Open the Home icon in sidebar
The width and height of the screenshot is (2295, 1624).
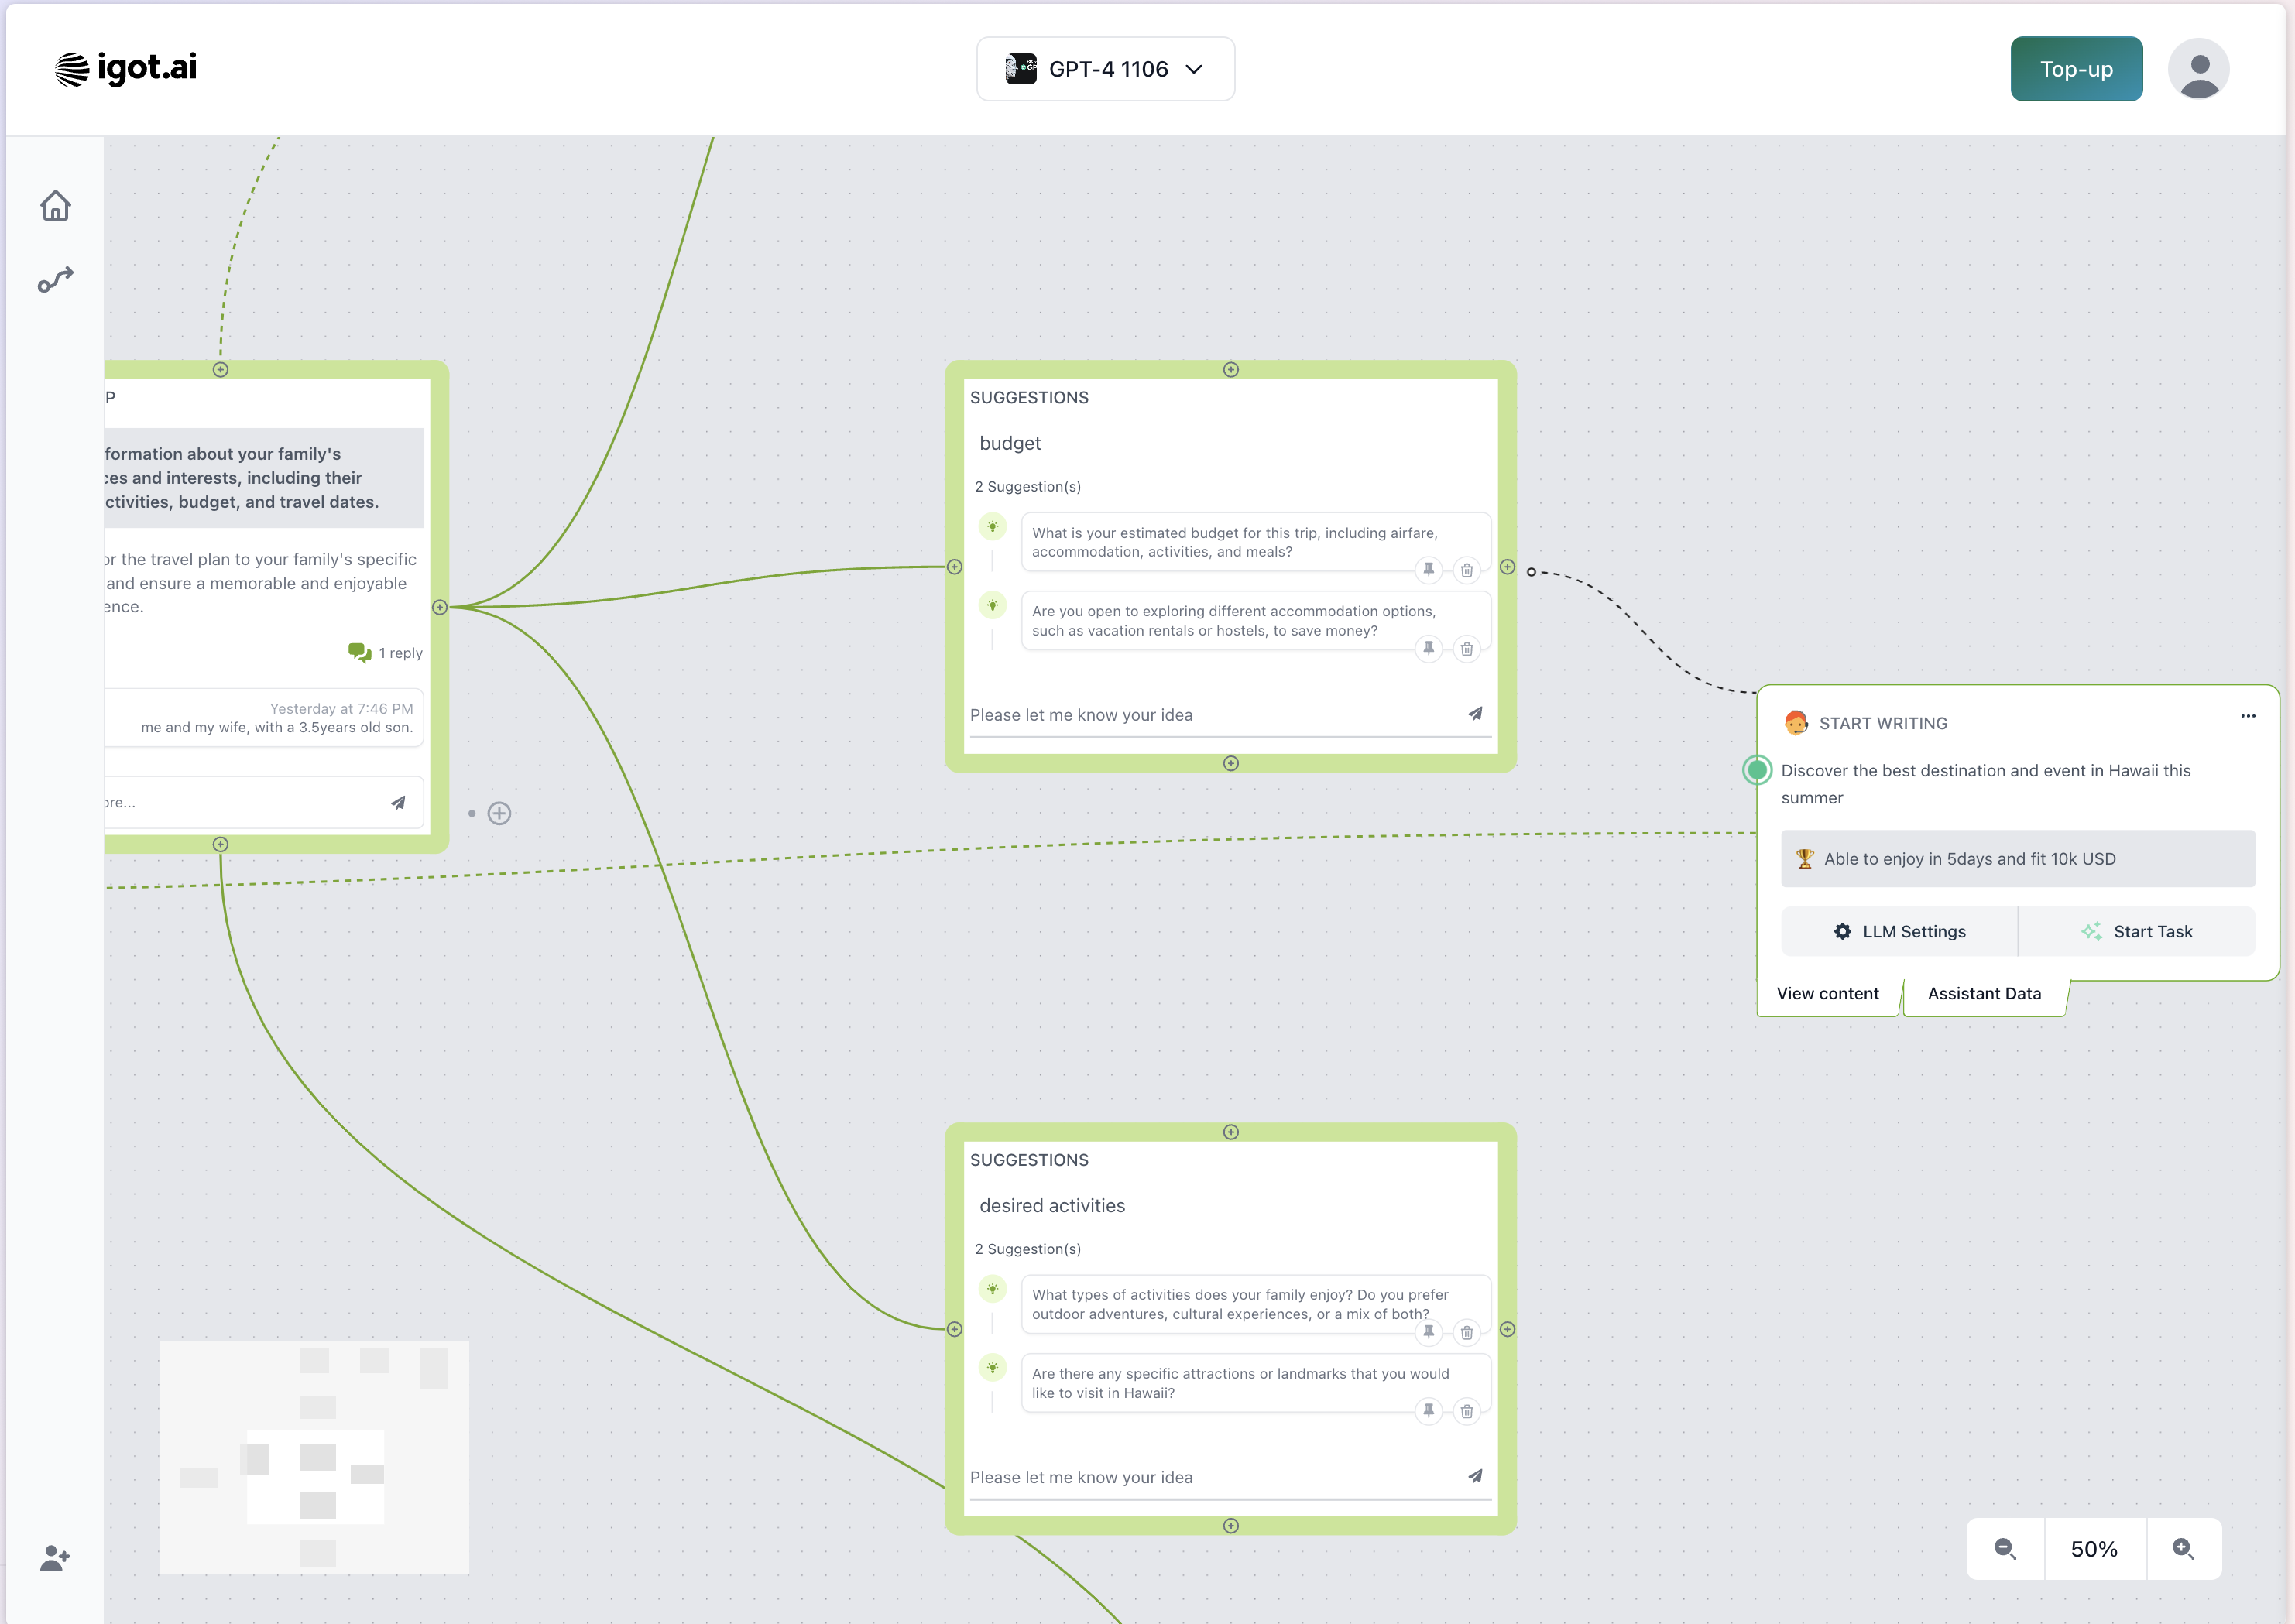(x=55, y=205)
